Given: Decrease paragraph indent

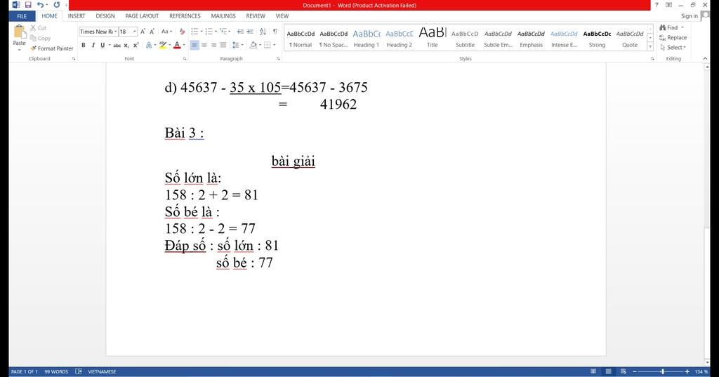Looking at the screenshot, I should pyautogui.click(x=240, y=32).
